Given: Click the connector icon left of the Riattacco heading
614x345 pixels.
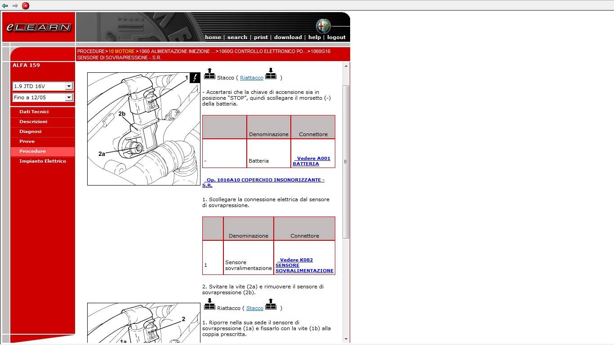Looking at the screenshot, I should [x=209, y=304].
